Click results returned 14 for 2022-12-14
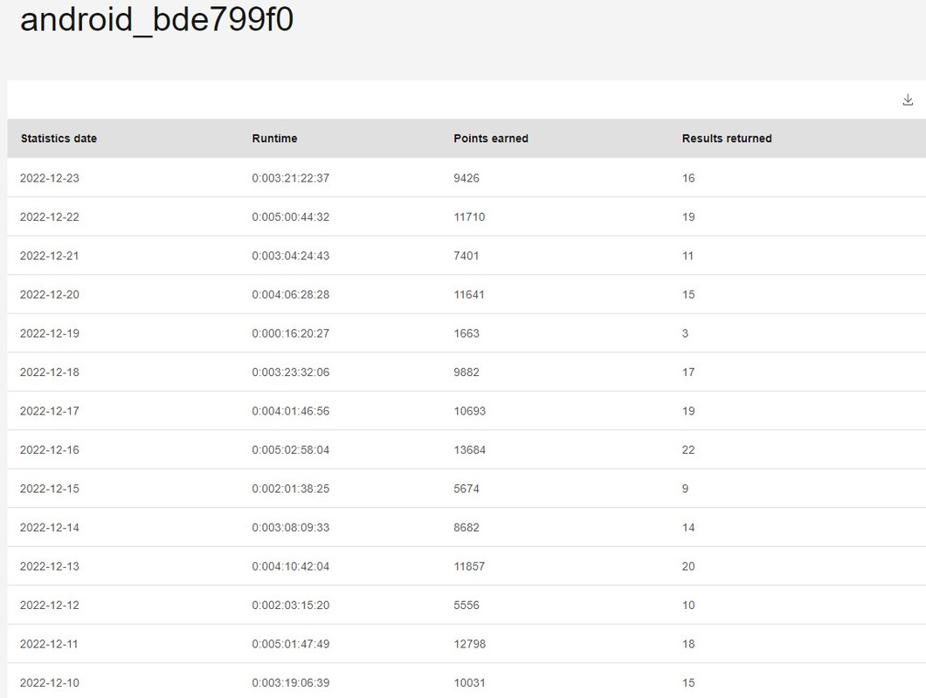The height and width of the screenshot is (698, 926). point(688,528)
